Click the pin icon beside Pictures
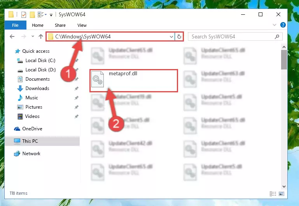The width and height of the screenshot is (299, 206). pos(77,107)
